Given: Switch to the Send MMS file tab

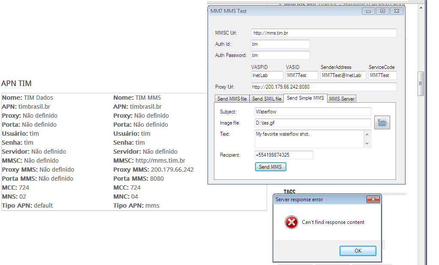Looking at the screenshot, I should point(232,99).
